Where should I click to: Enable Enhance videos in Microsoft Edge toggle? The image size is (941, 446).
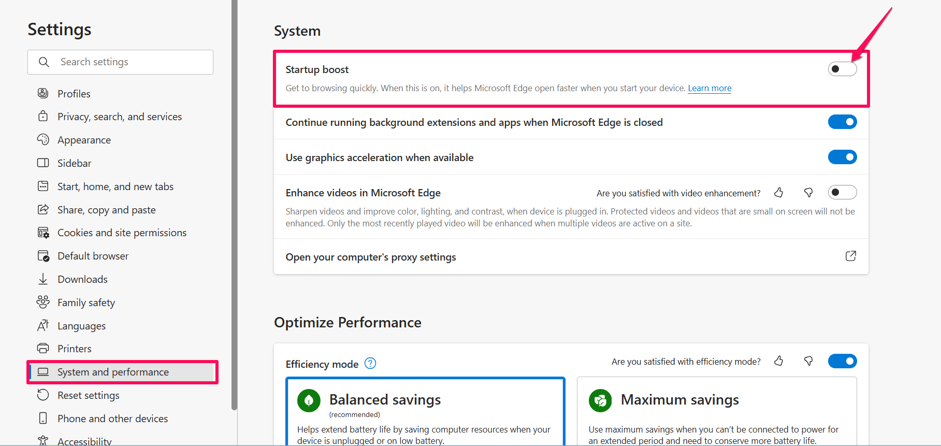(x=842, y=192)
